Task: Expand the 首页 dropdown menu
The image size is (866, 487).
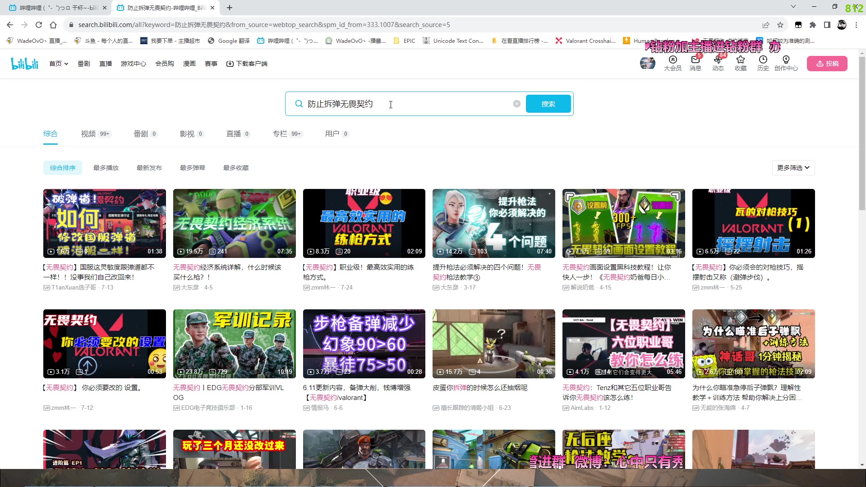Action: click(59, 64)
